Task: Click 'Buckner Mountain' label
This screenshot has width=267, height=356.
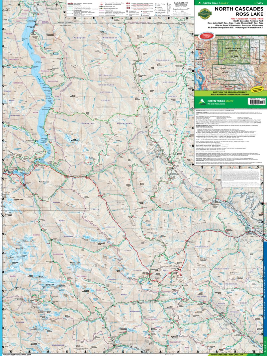Action: click(62, 286)
